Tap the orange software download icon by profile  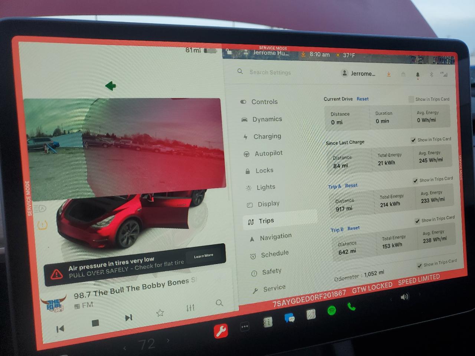click(389, 74)
